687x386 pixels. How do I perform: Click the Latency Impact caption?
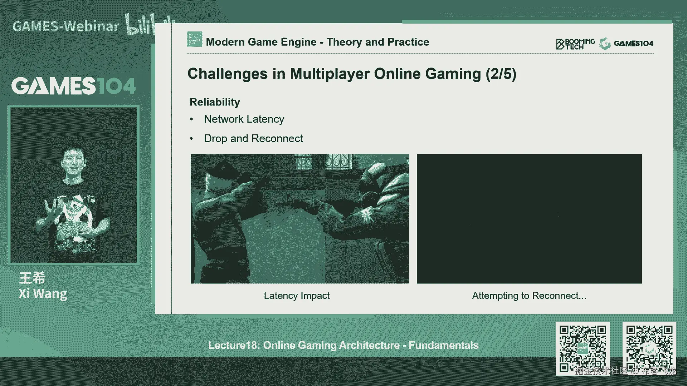coord(297,296)
